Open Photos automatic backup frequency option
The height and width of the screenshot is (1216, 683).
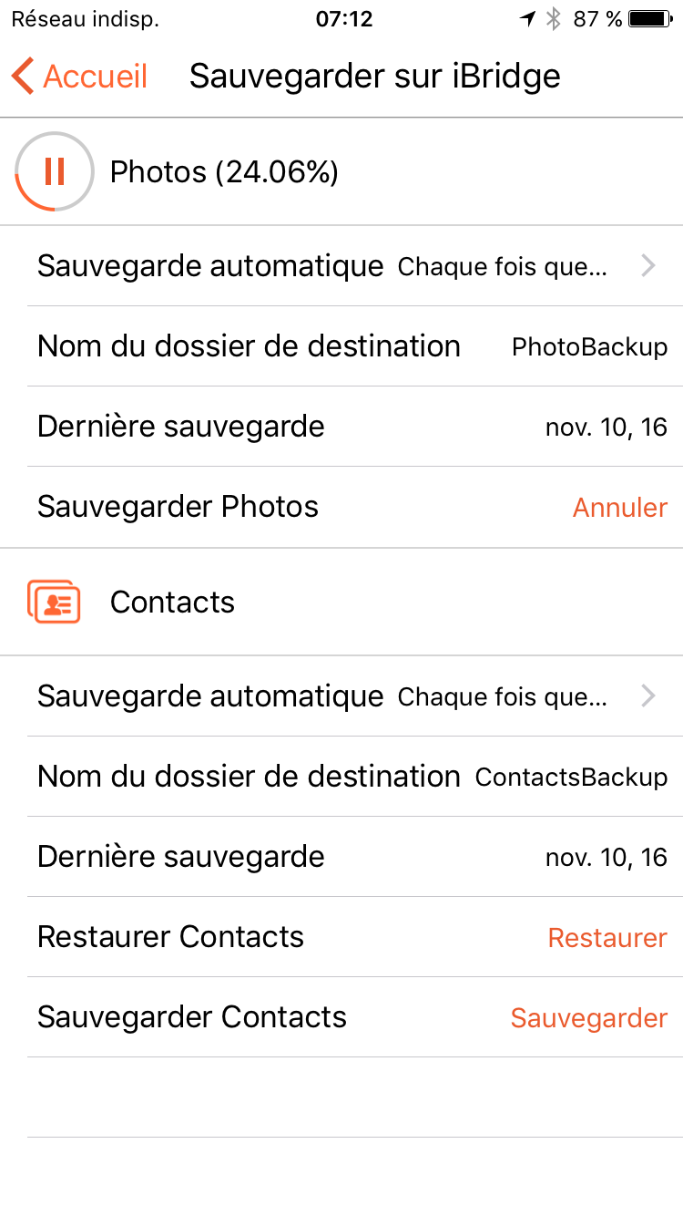[x=502, y=267]
